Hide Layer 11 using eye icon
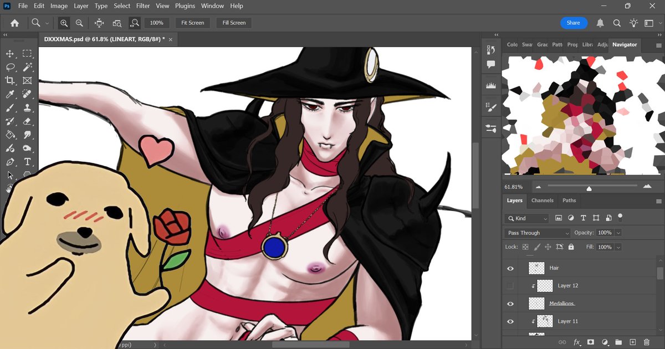Screen dimensions: 665x349 [510, 321]
